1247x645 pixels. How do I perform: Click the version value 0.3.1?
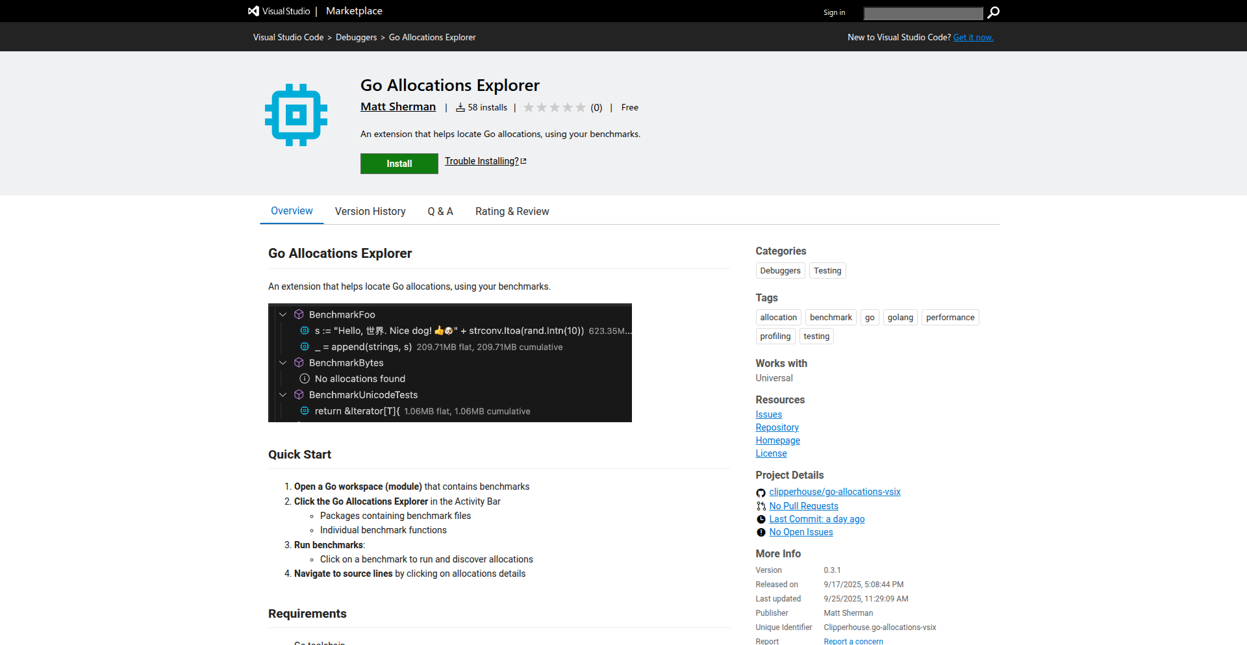point(832,570)
